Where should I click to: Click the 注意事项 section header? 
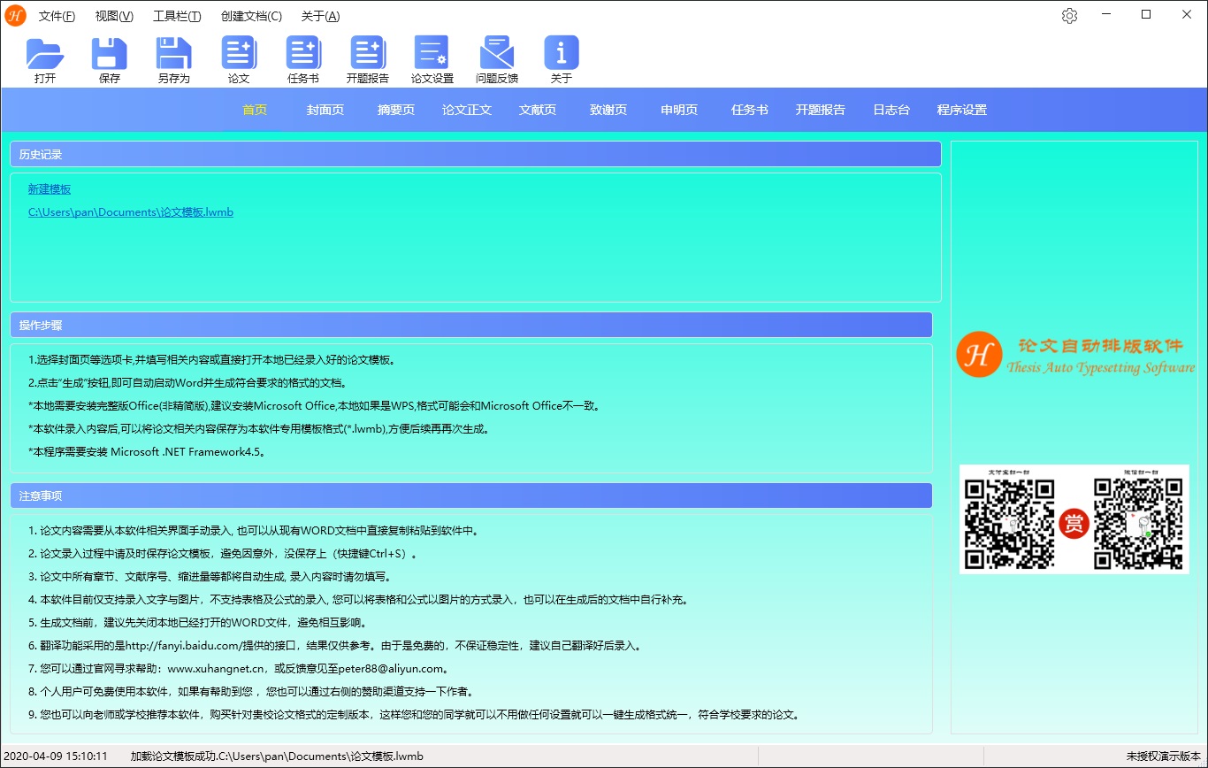(x=471, y=495)
